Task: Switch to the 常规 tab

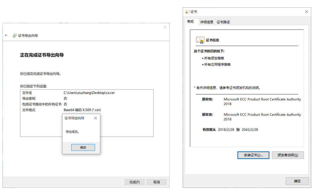Action: [x=190, y=22]
